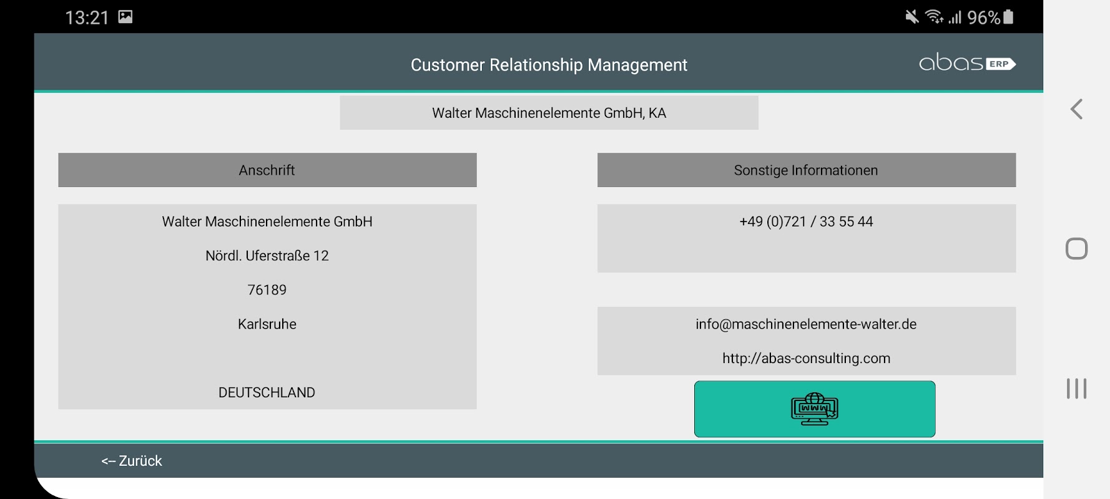Tap the Android home button
Screen dimensions: 1110x499
point(1076,249)
